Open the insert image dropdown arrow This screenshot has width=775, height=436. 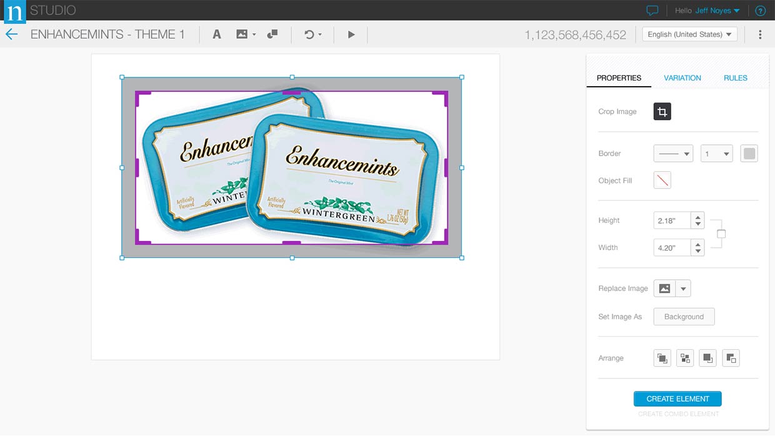tap(254, 35)
